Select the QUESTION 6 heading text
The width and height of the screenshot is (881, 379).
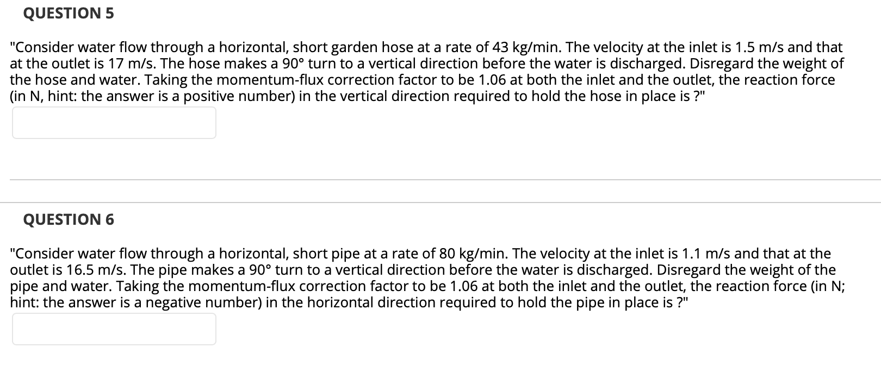point(69,219)
